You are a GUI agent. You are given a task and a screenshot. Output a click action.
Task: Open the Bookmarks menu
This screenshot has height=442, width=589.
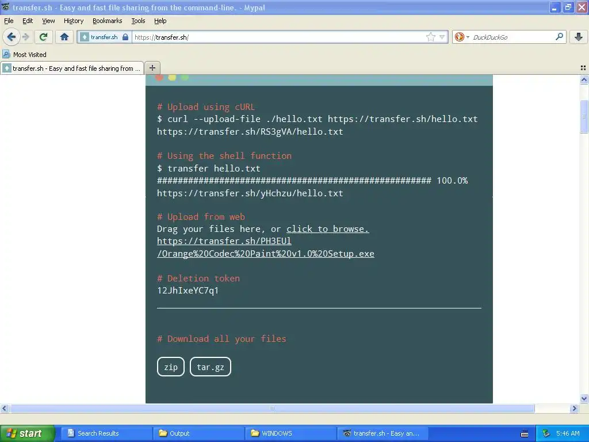[x=108, y=21]
